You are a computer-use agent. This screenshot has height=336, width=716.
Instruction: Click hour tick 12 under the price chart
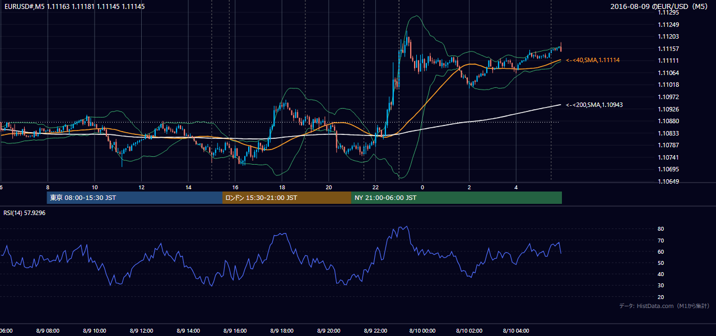(141, 187)
